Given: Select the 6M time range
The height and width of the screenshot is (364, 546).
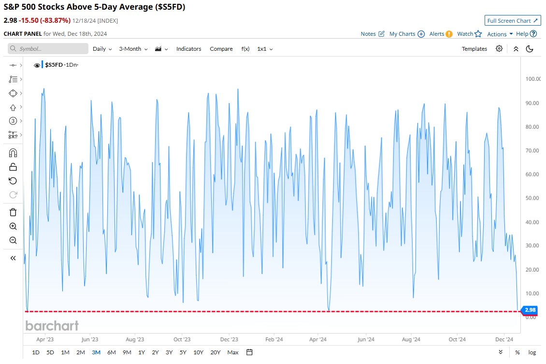Looking at the screenshot, I should pyautogui.click(x=112, y=352).
